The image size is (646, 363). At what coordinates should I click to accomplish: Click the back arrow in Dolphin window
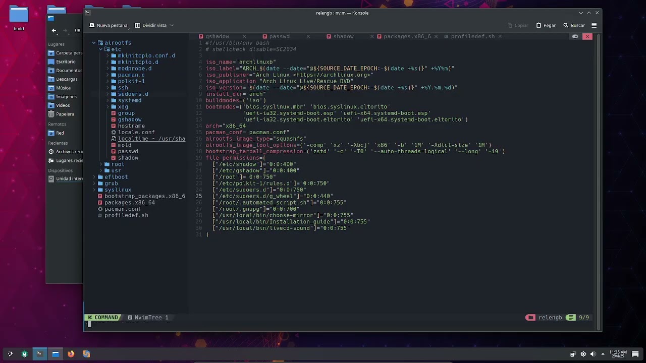coord(54,30)
